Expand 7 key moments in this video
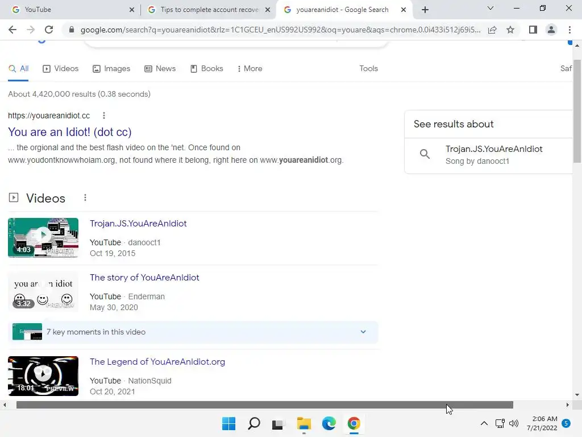Viewport: 582px width, 437px height. point(193,332)
